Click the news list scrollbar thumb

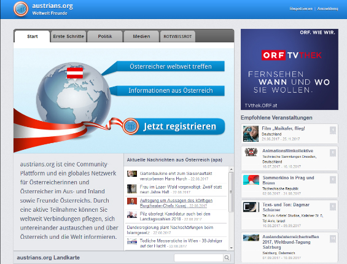coord(232,192)
